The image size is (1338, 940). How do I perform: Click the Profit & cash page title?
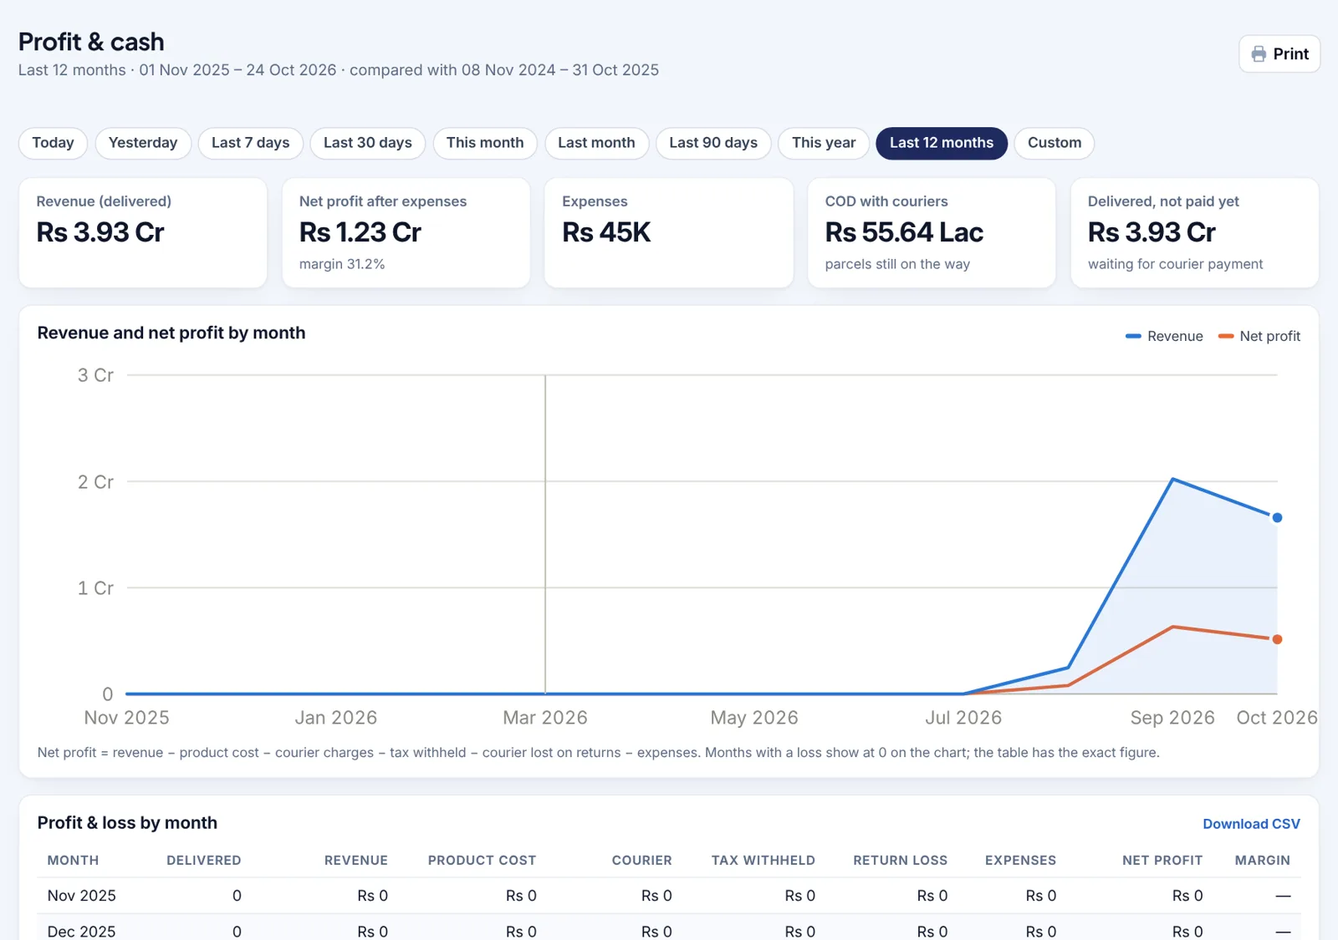(91, 42)
